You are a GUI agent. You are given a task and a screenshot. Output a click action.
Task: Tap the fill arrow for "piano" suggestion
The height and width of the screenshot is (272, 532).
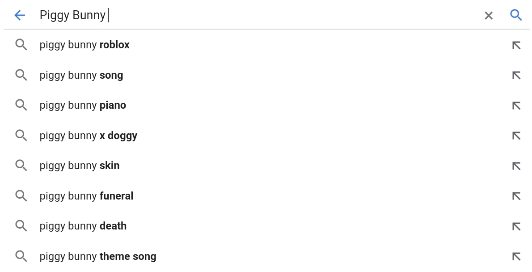pyautogui.click(x=516, y=106)
